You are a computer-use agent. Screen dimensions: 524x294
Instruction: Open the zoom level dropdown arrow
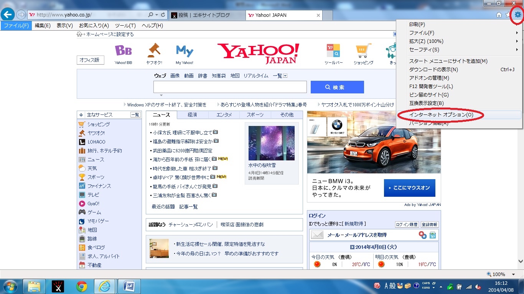pyautogui.click(x=513, y=274)
